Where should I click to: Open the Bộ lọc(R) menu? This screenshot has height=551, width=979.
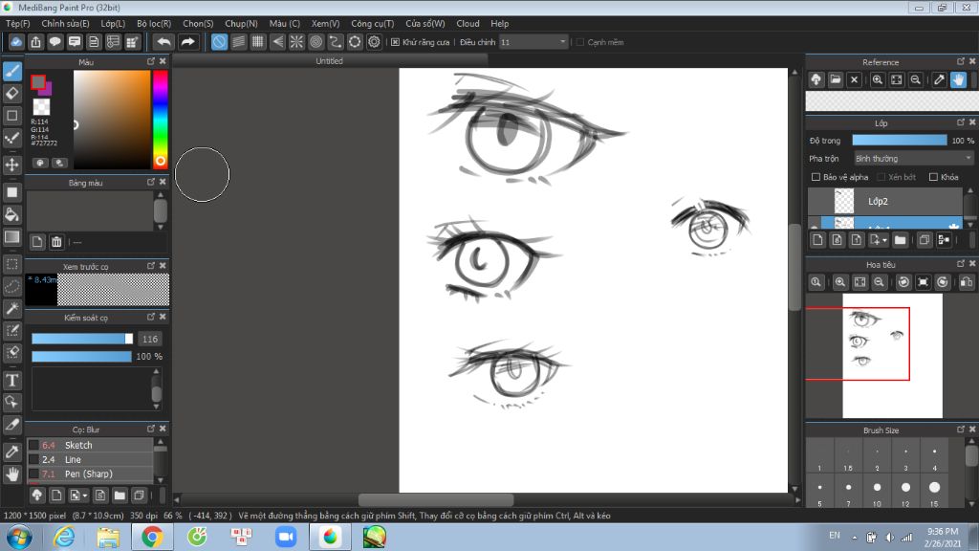pyautogui.click(x=154, y=24)
